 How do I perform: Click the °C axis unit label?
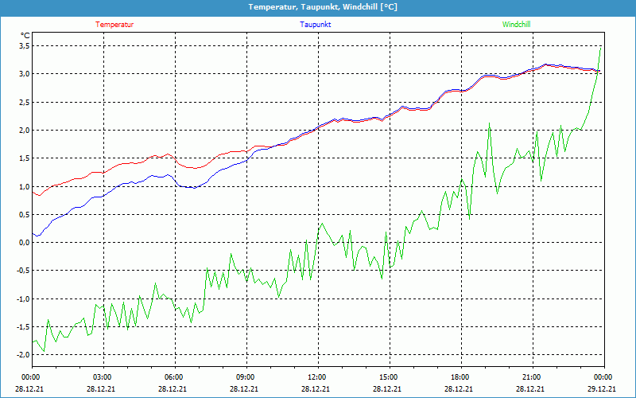pyautogui.click(x=25, y=36)
